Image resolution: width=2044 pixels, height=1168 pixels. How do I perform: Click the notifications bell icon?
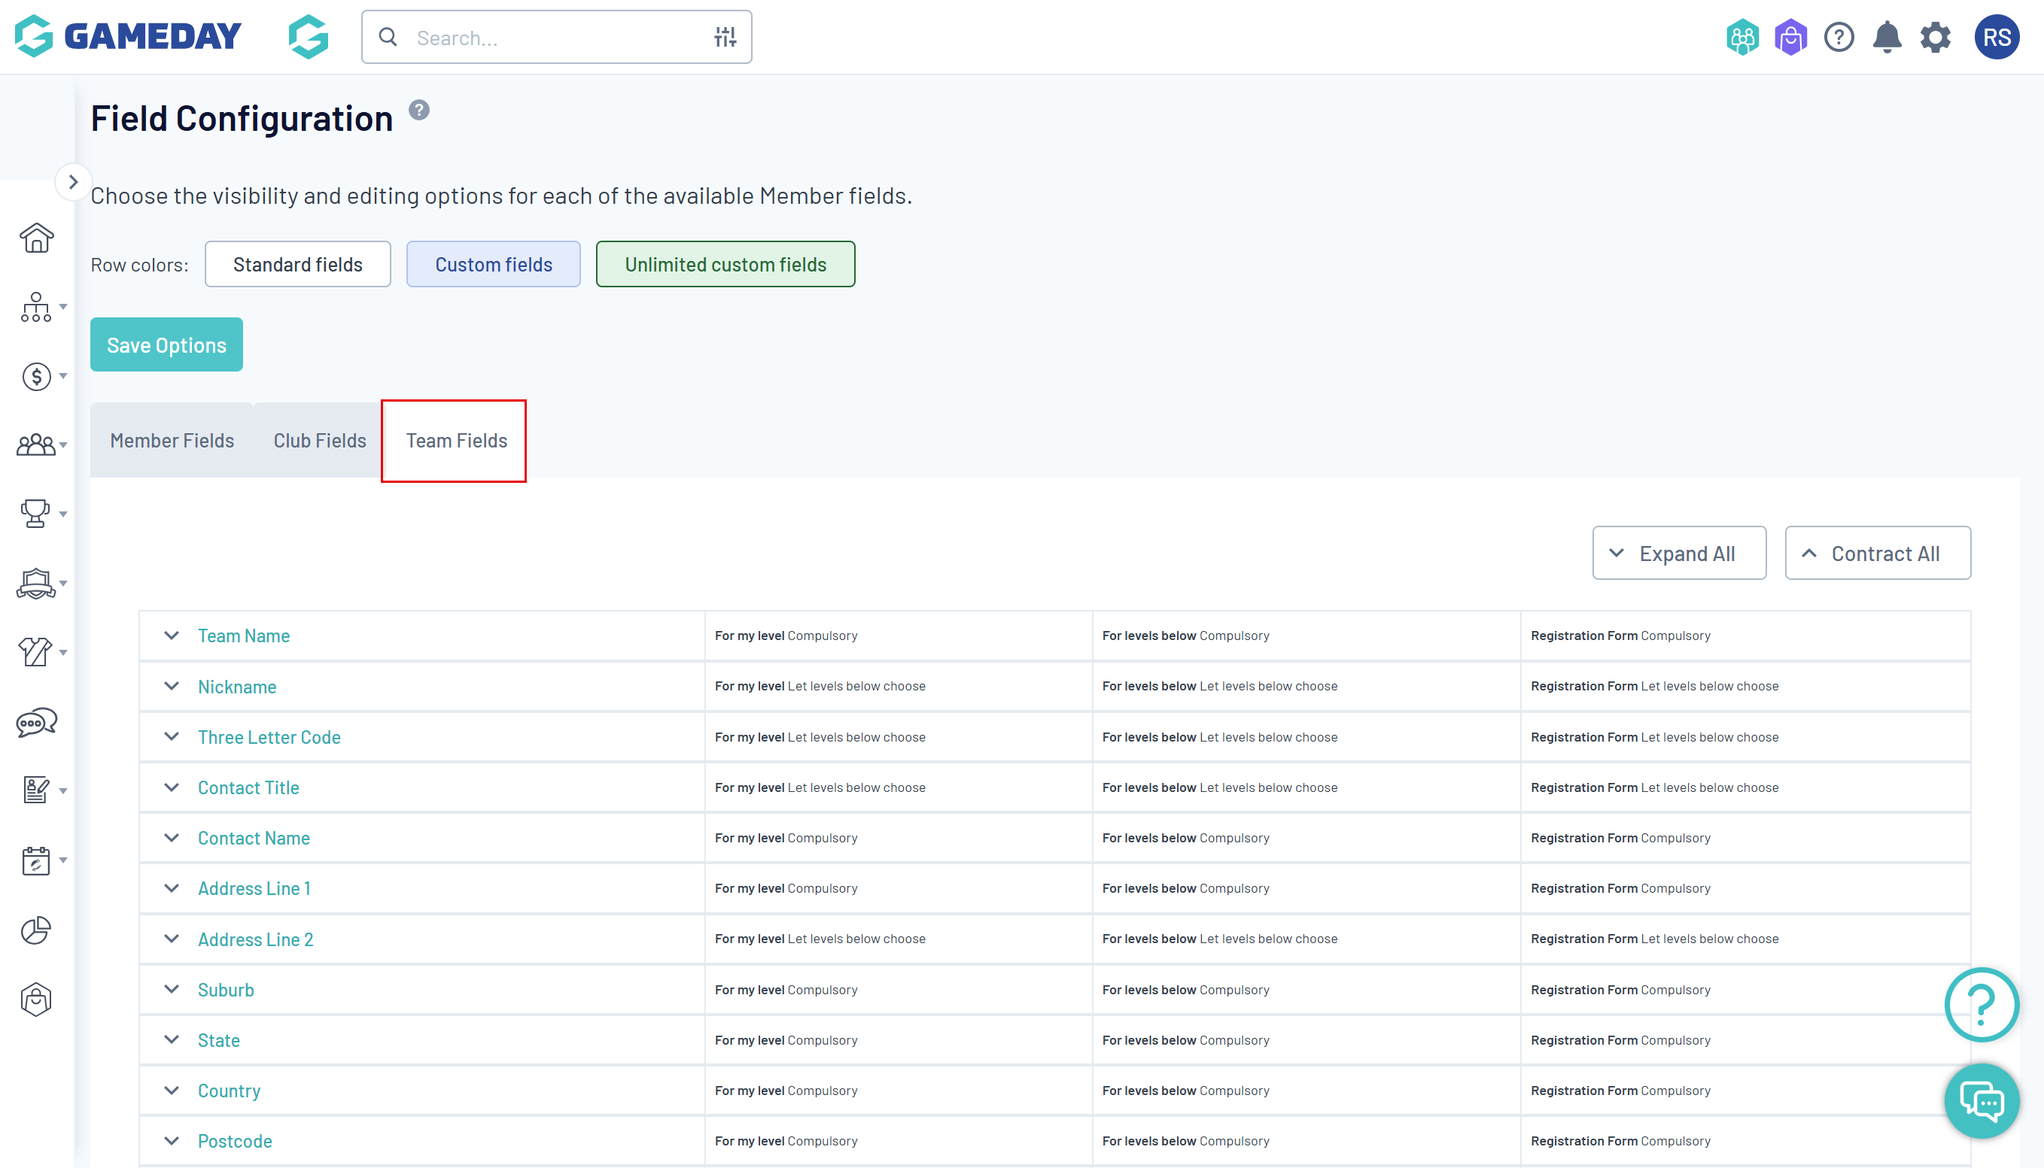(x=1887, y=38)
